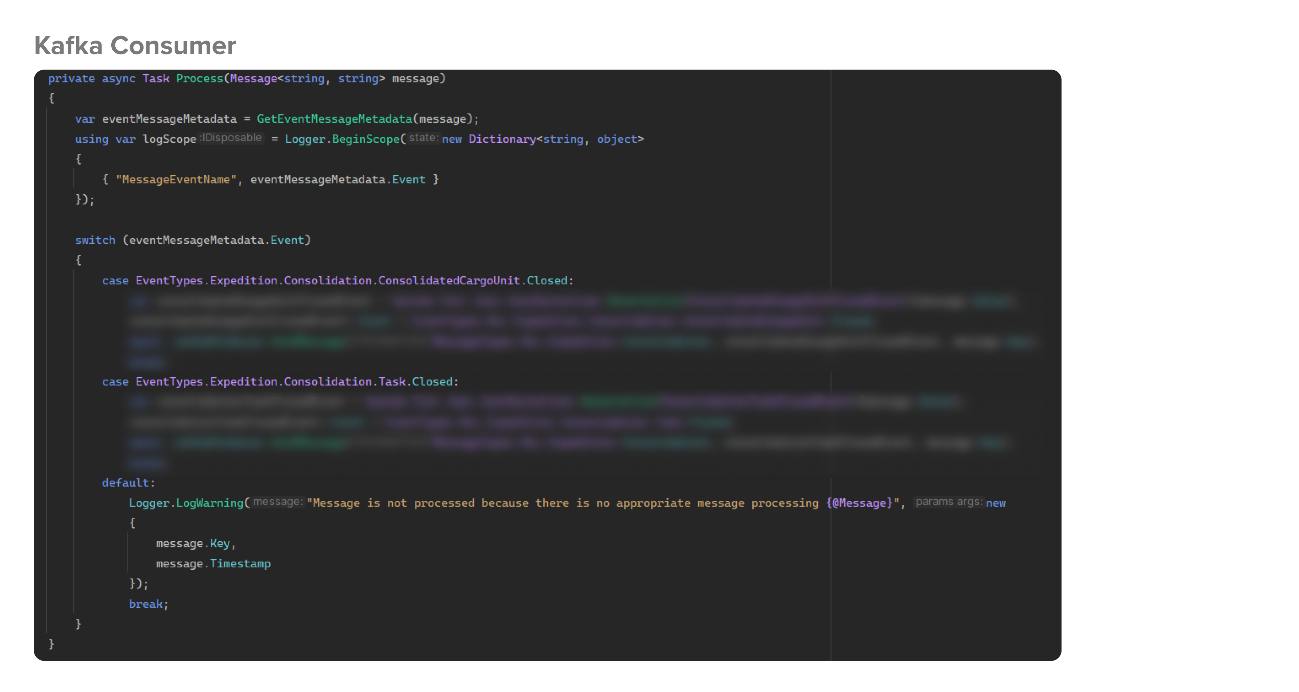The image size is (1299, 692).
Task: Click the 'params args:' inlay hint
Action: [949, 502]
